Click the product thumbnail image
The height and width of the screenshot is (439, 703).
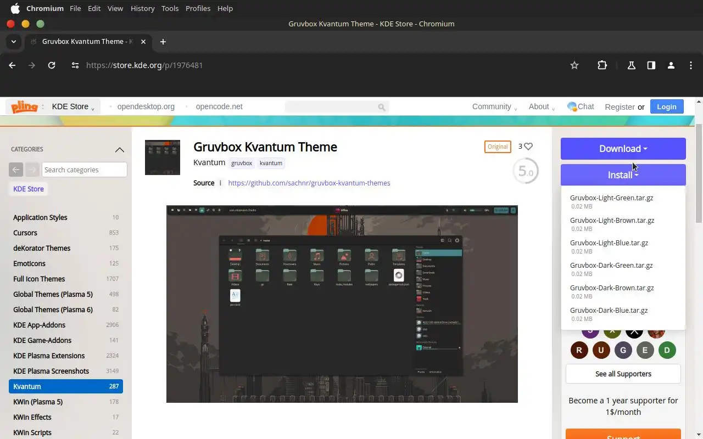163,157
